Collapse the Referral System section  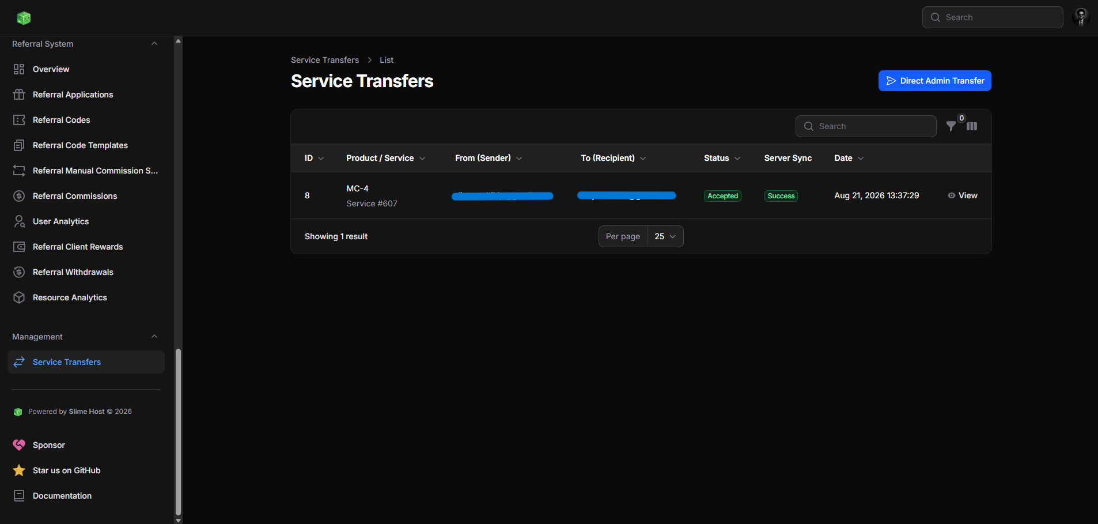[154, 44]
